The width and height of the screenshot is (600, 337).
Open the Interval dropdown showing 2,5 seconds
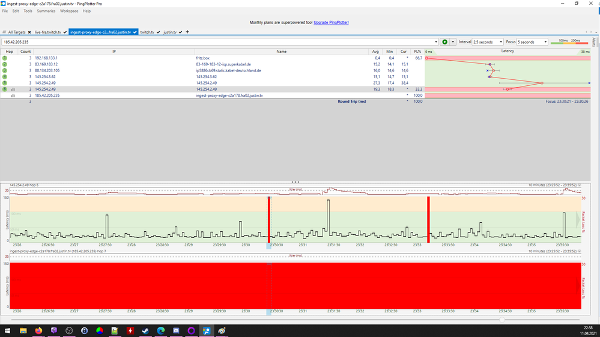point(488,42)
